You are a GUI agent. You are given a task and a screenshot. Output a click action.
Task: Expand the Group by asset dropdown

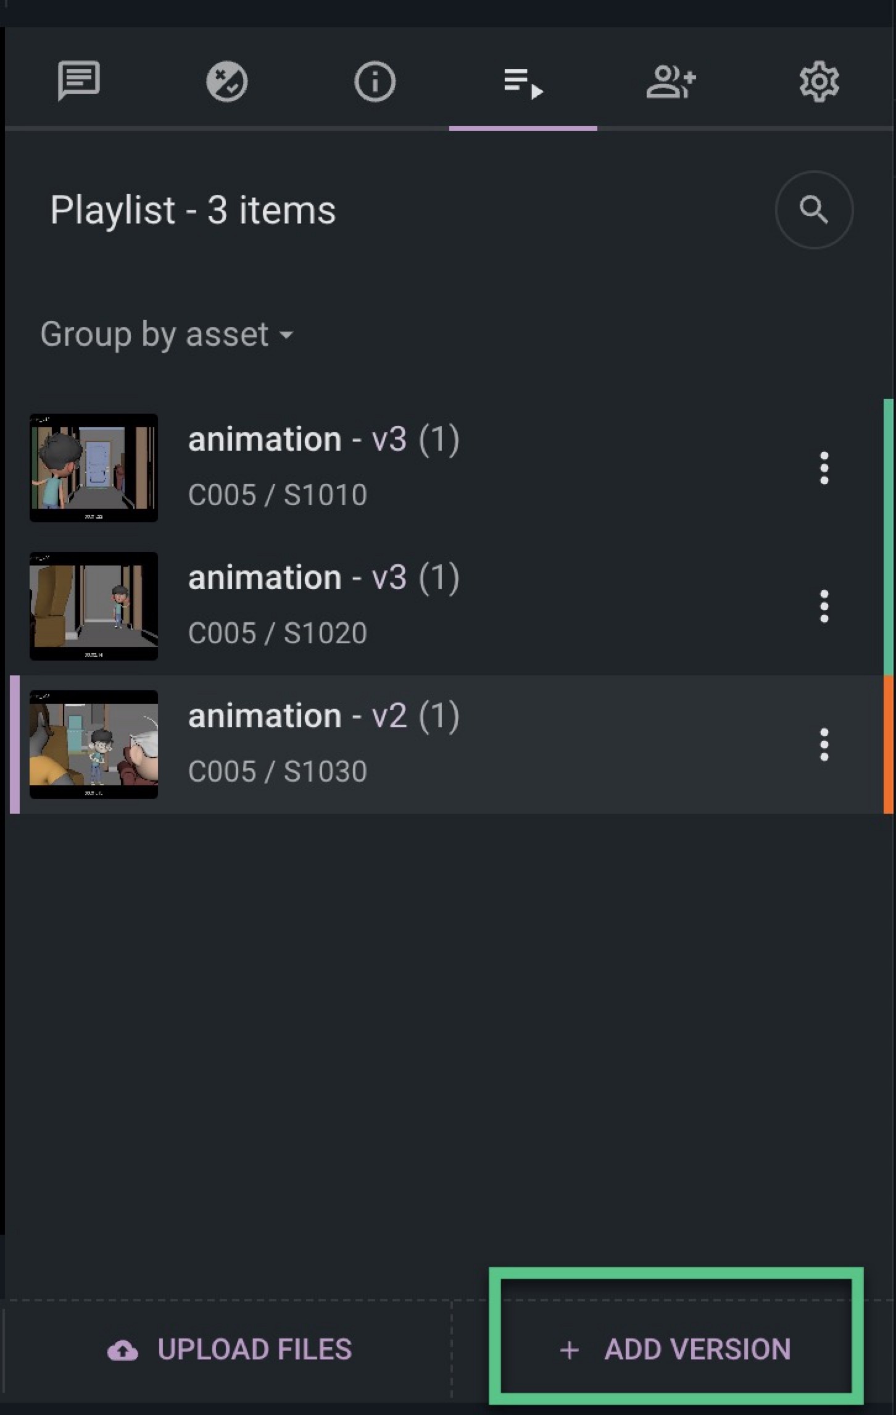167,335
